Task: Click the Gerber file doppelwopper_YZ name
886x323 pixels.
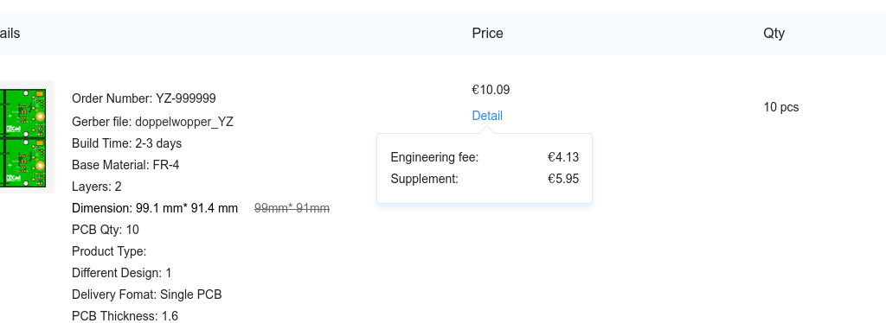Action: pos(184,122)
